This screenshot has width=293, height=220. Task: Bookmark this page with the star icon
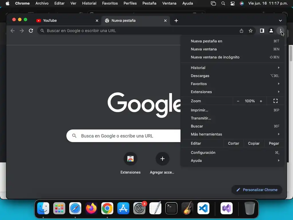(x=251, y=31)
